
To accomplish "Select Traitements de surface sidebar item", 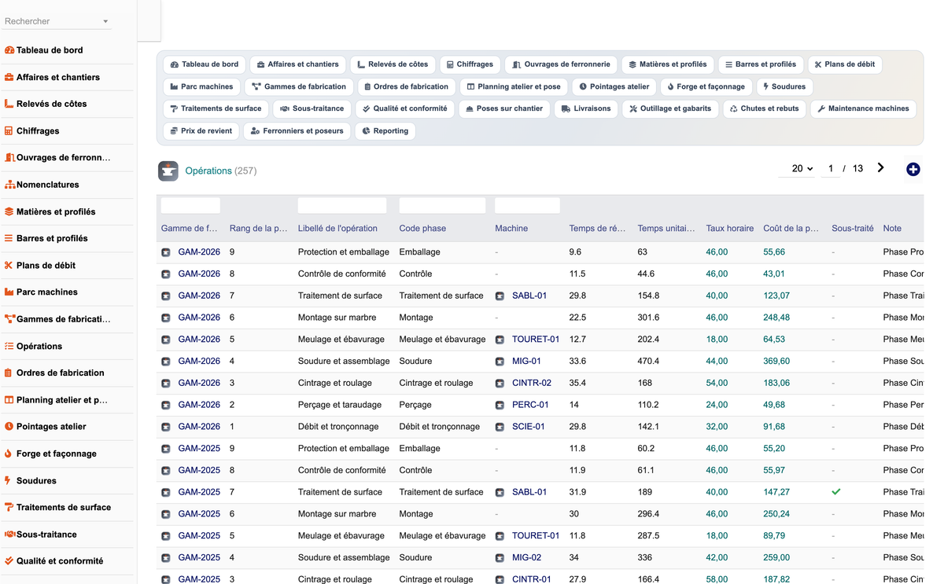I will click(x=64, y=507).
